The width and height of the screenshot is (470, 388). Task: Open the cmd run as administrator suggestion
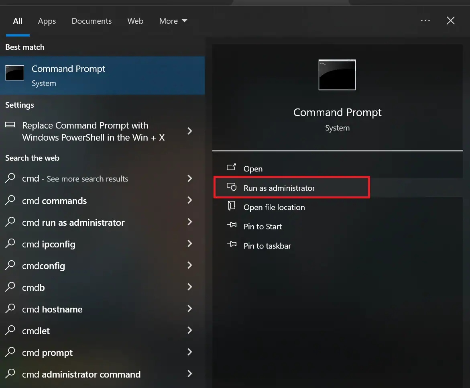(x=73, y=223)
